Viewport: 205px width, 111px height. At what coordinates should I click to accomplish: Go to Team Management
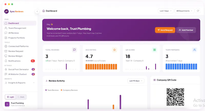20,28
